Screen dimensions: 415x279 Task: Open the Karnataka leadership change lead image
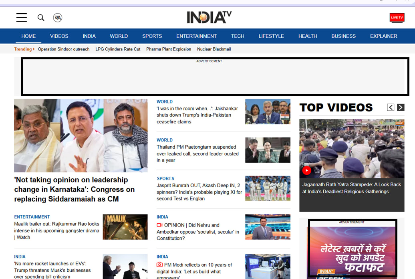tap(81, 135)
